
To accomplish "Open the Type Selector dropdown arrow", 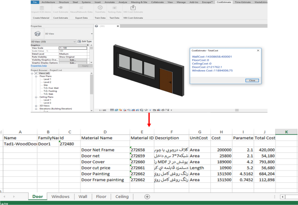I will click(x=92, y=34).
